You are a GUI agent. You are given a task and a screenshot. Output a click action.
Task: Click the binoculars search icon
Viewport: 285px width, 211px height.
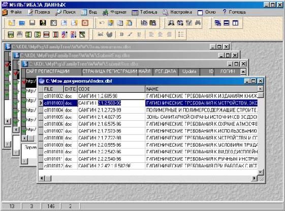[198, 23]
